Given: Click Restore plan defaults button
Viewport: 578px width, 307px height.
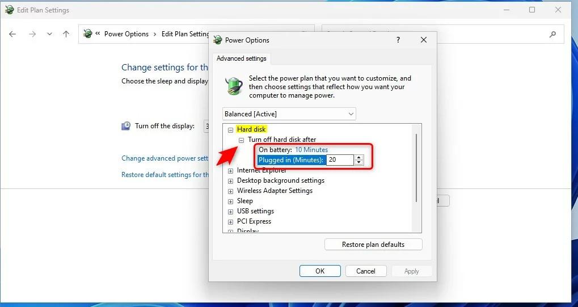Looking at the screenshot, I should click(x=373, y=244).
